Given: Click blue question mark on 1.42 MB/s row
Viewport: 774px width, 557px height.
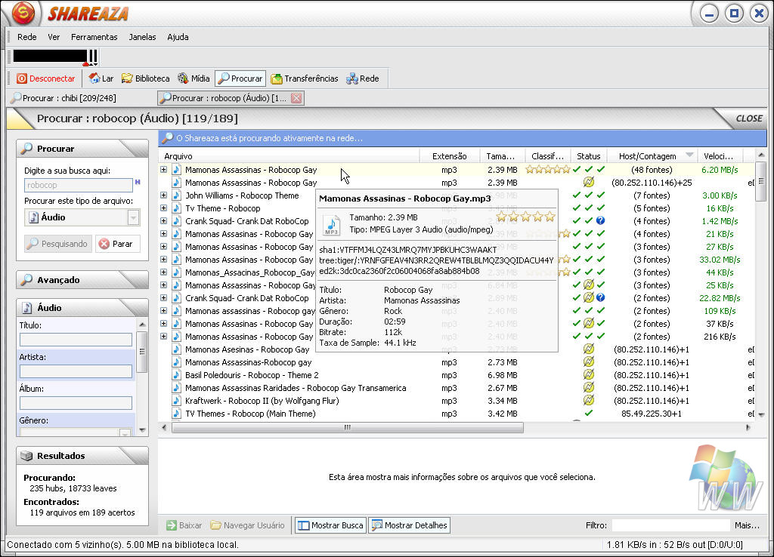Looking at the screenshot, I should [x=600, y=221].
